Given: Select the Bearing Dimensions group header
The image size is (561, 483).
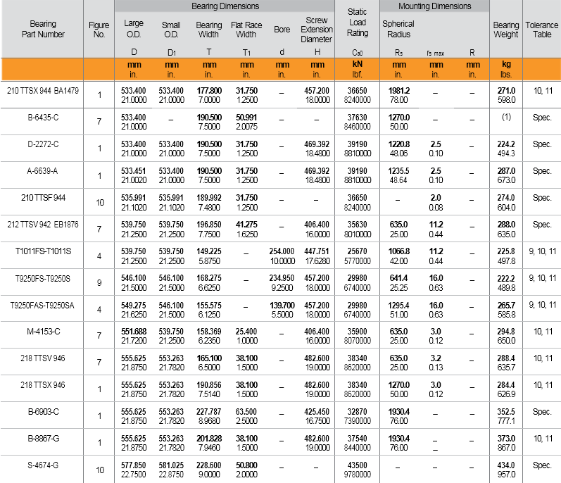Looking at the screenshot, I should [x=225, y=6].
